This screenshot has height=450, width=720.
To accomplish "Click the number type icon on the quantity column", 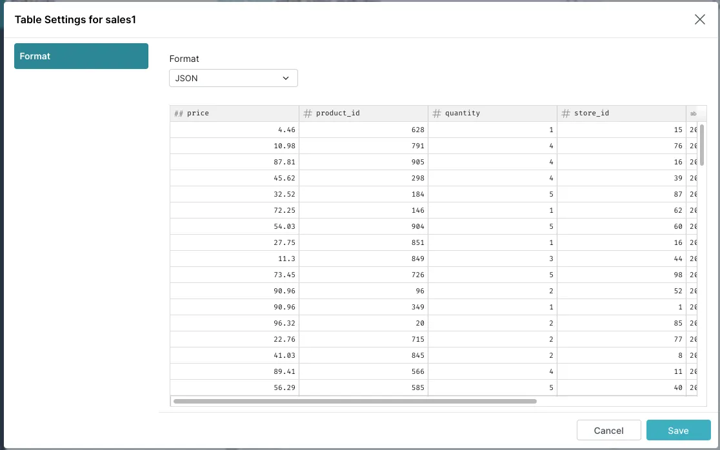I will pos(436,113).
